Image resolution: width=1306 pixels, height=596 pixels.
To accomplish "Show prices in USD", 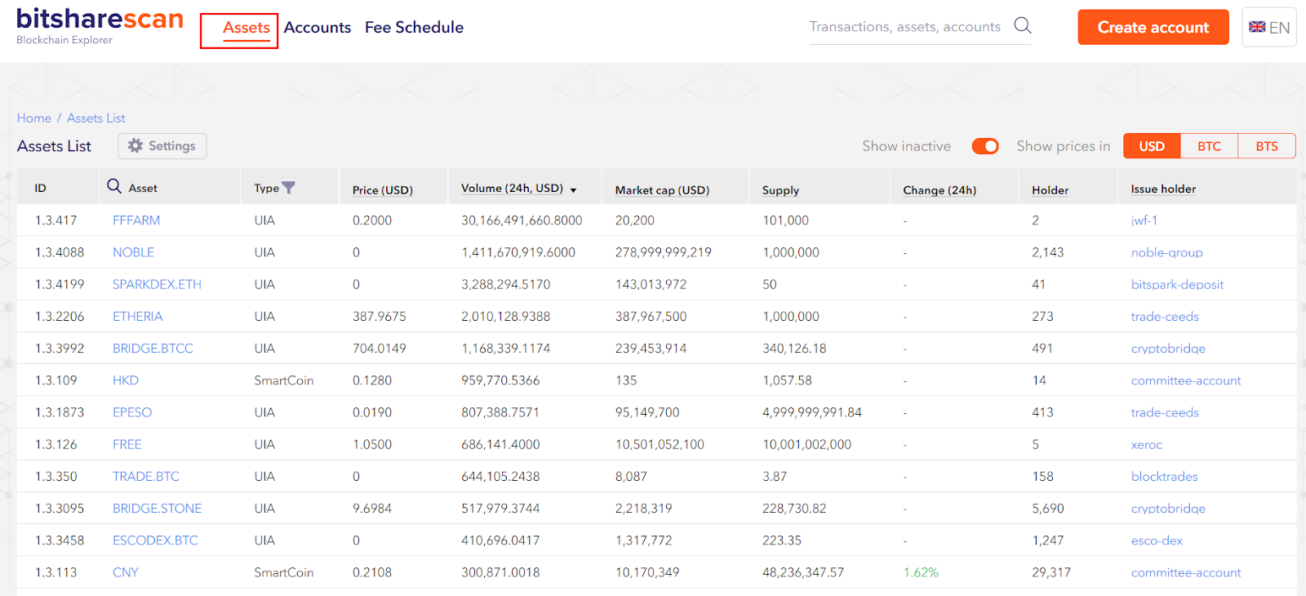I will point(1152,146).
